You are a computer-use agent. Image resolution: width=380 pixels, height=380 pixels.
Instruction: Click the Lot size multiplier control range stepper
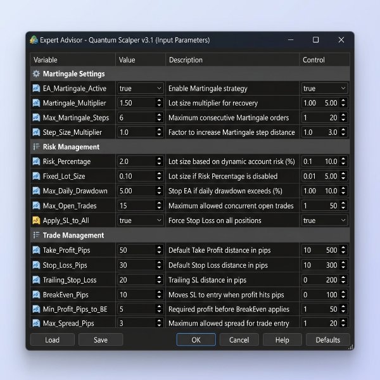pyautogui.click(x=343, y=103)
